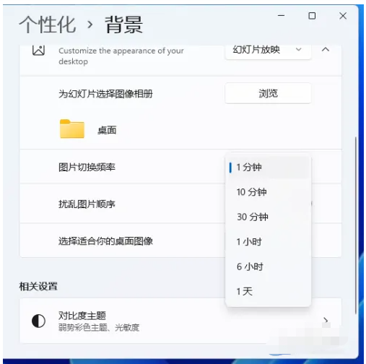Click the 扰乱图片顺序 label
The image size is (366, 364).
(87, 204)
